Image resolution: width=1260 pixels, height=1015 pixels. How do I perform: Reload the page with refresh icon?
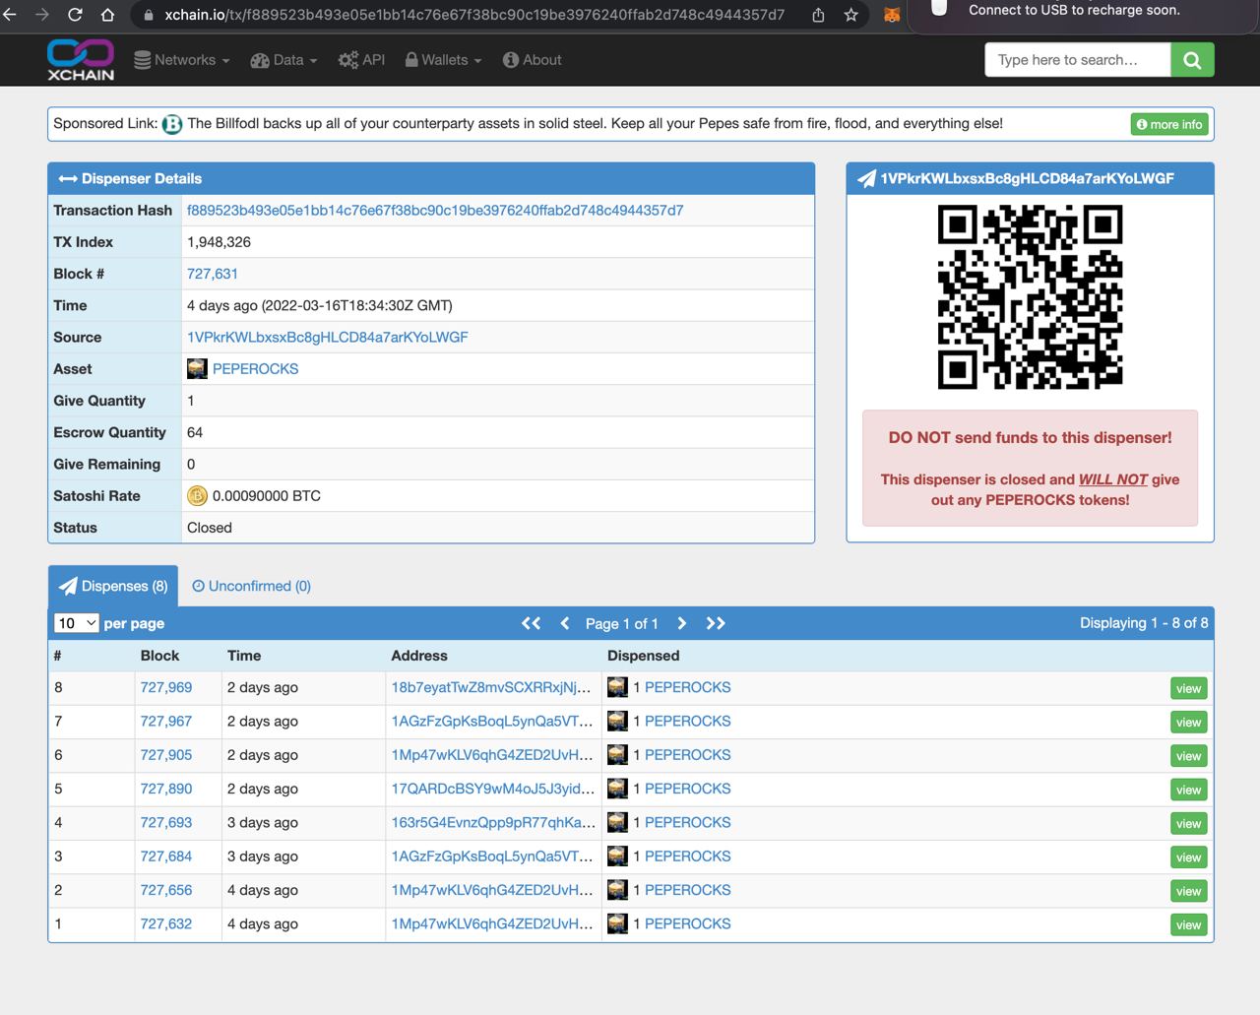(75, 15)
